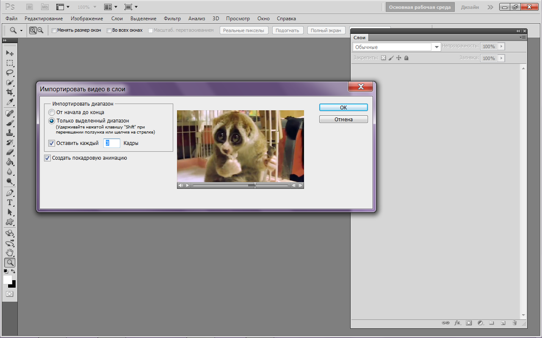Select the Rectangular Marquee tool
542x338 pixels.
click(x=10, y=63)
